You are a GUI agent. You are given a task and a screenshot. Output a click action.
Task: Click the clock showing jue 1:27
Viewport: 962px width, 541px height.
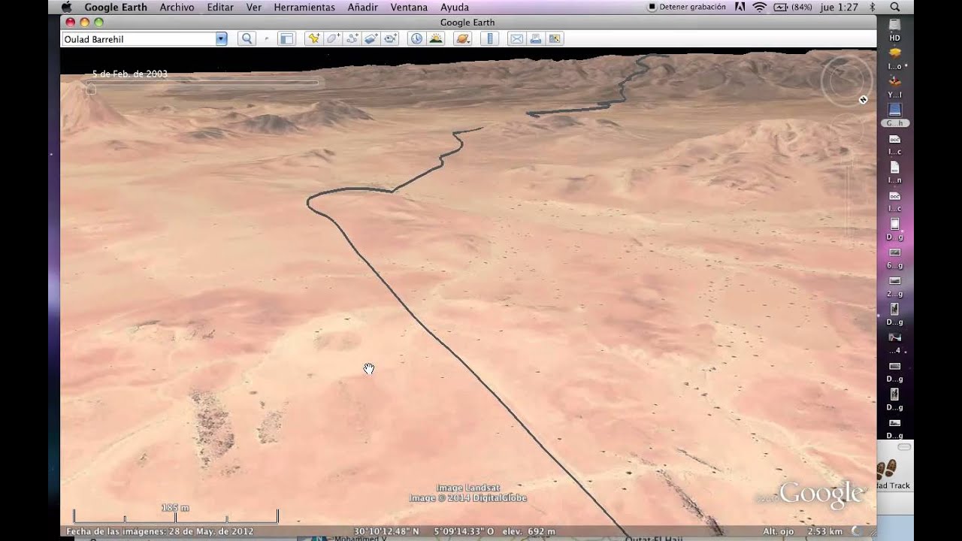point(839,7)
